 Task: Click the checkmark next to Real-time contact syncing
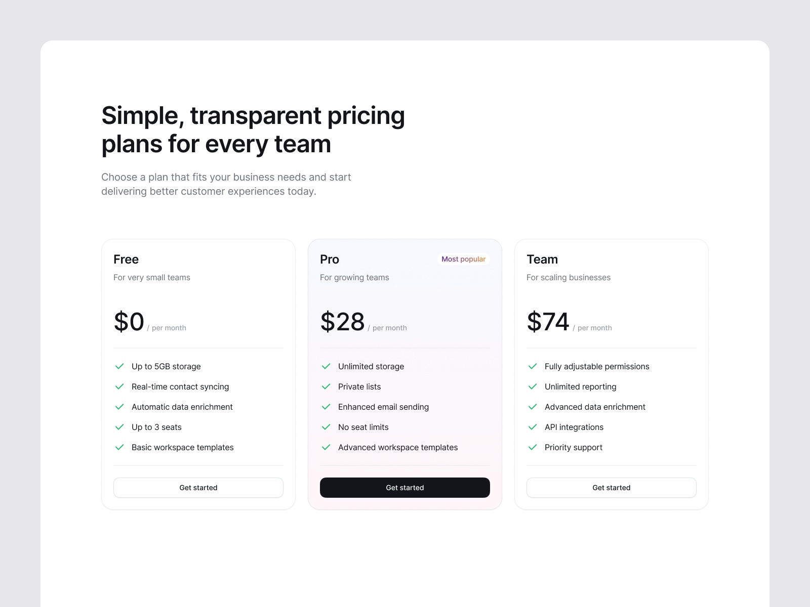coord(119,386)
